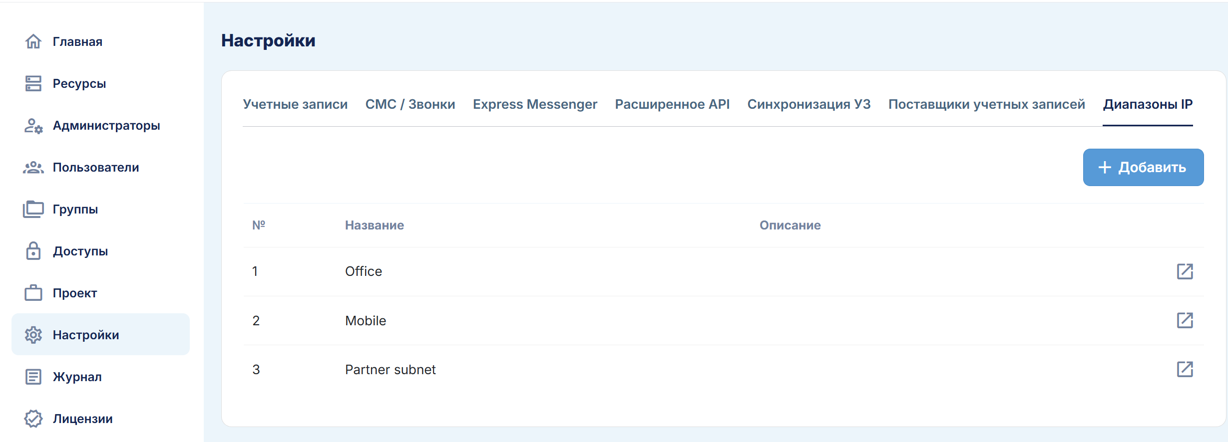Image resolution: width=1228 pixels, height=442 pixels.
Task: Click the Проект briefcase icon
Action: coord(33,293)
